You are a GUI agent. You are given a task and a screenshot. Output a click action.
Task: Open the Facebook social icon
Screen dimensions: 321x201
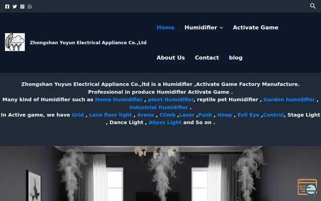(x=7, y=6)
